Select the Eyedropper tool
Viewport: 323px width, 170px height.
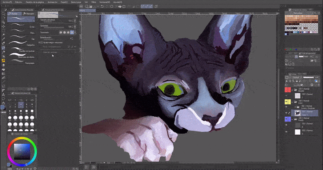[3, 39]
